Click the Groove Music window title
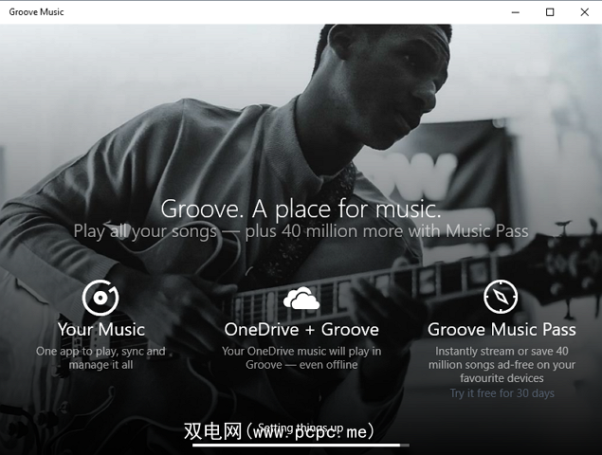Screen dimensions: 602x455 [x=36, y=12]
